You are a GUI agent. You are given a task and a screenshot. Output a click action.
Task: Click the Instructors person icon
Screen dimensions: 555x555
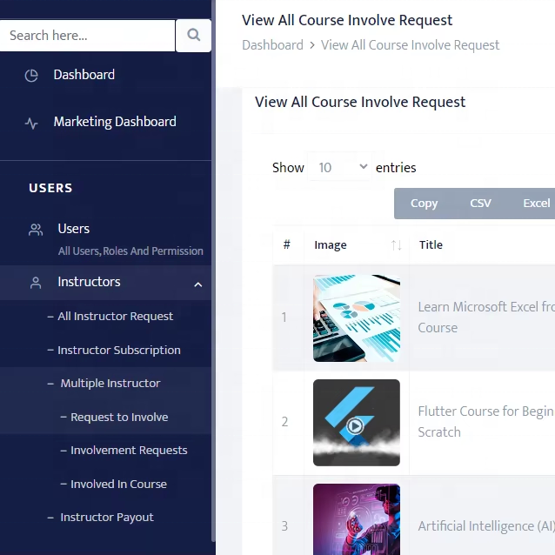36,283
